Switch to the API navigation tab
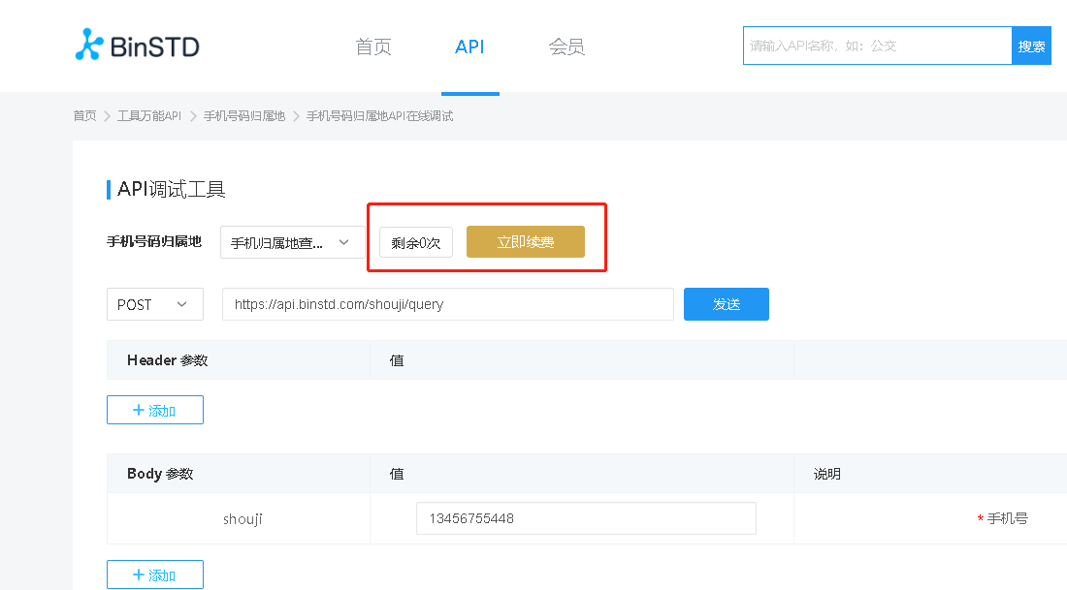1067x590 pixels. (469, 47)
